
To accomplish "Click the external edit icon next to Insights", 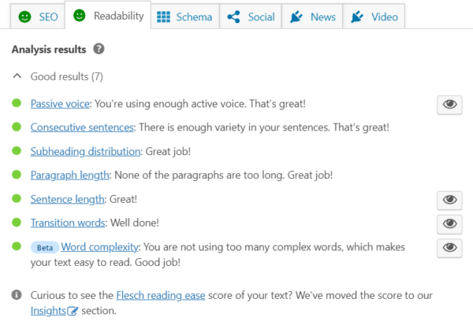I will (x=73, y=311).
